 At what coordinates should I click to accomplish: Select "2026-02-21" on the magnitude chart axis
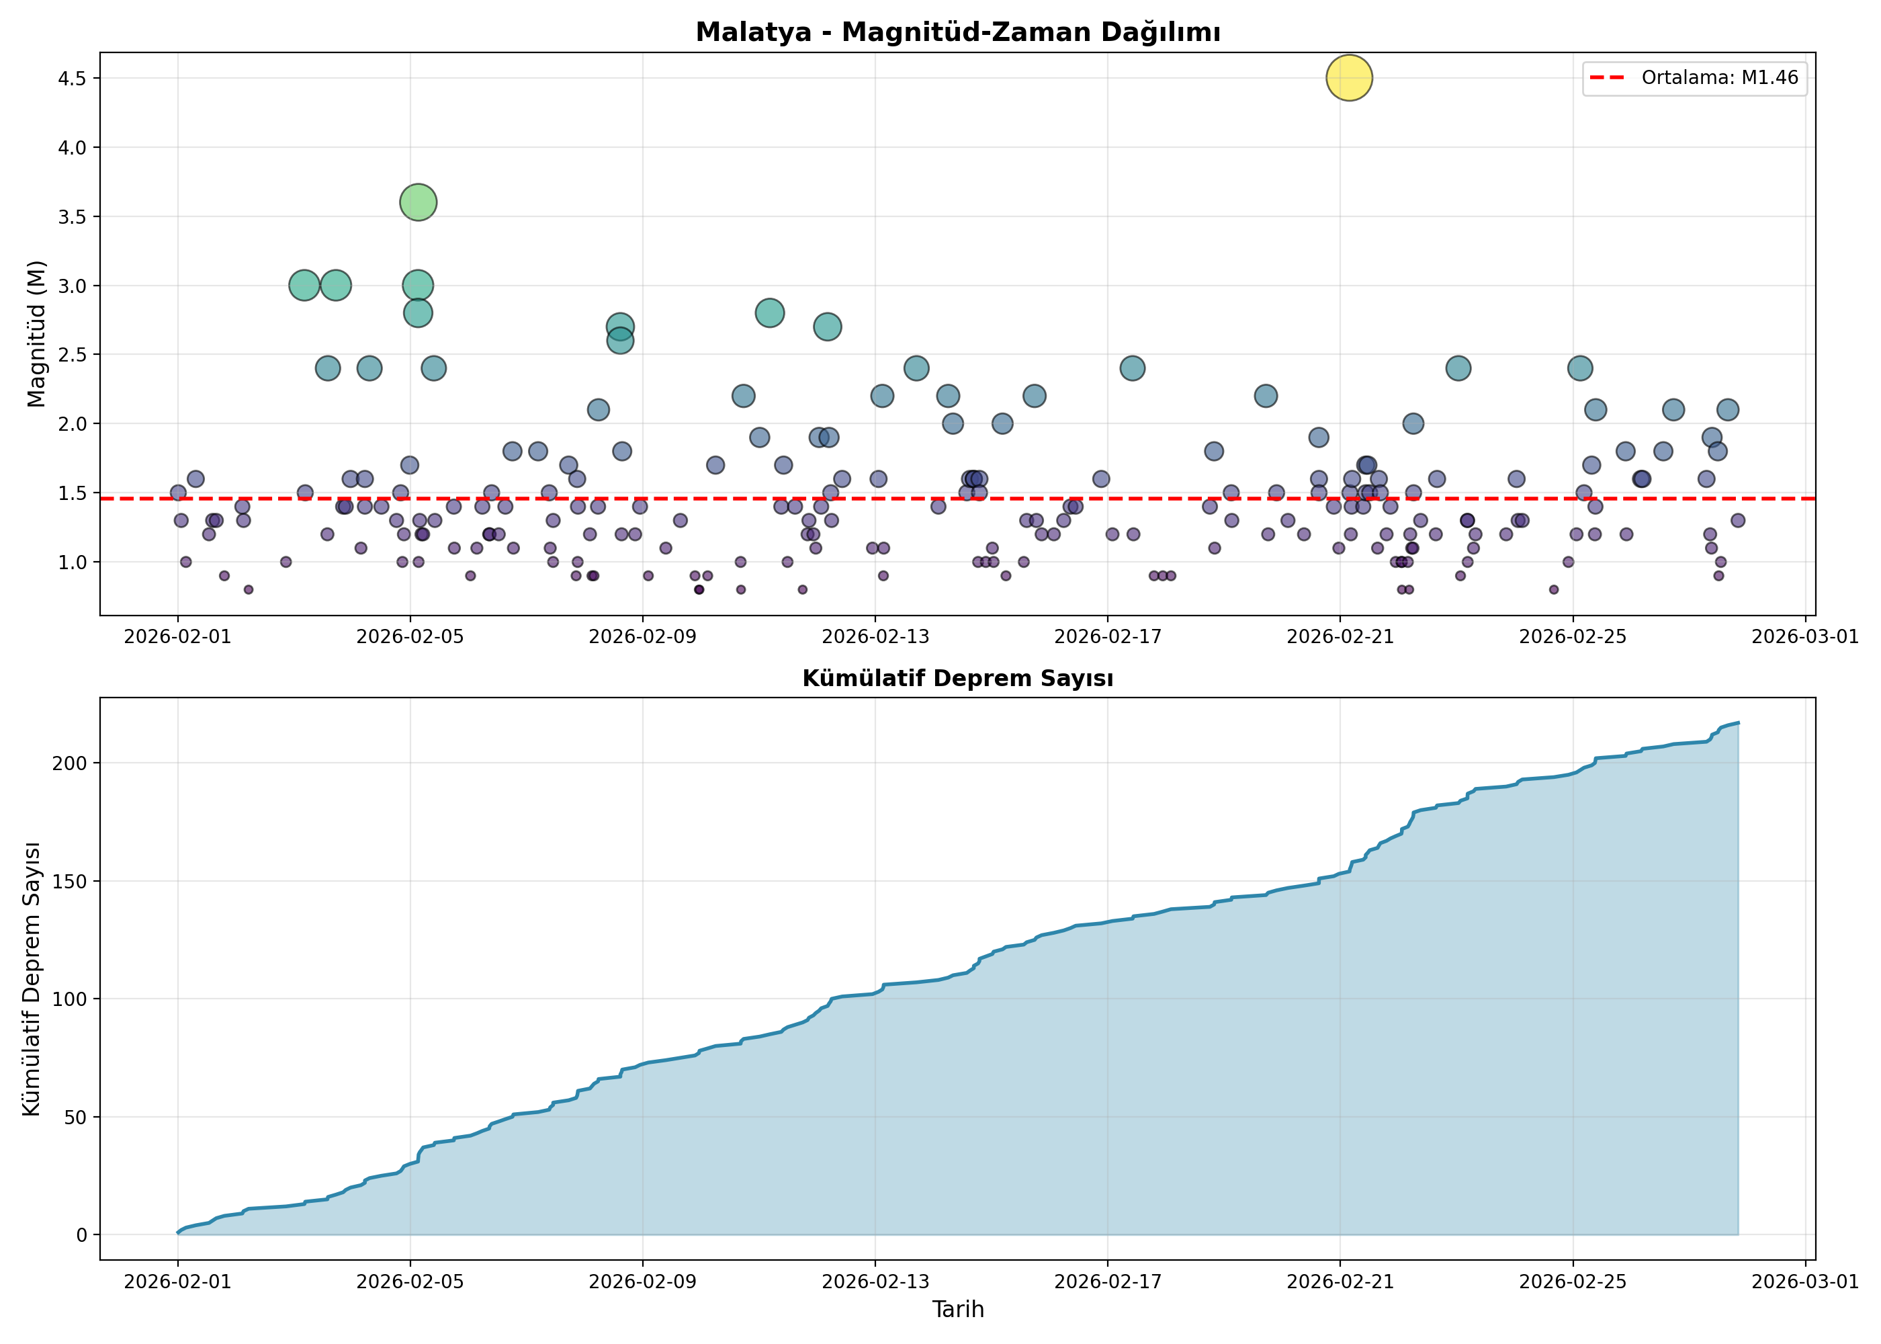1340,637
